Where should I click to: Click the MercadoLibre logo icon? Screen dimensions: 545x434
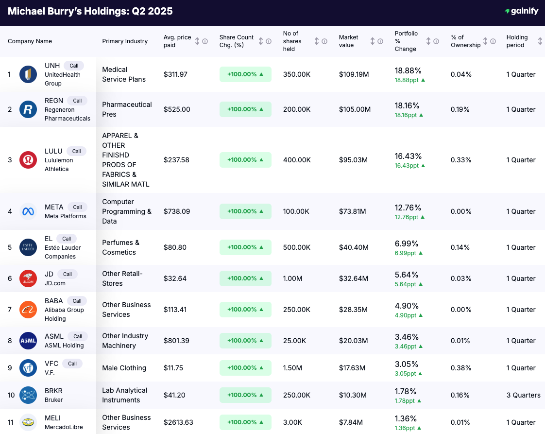pyautogui.click(x=28, y=422)
